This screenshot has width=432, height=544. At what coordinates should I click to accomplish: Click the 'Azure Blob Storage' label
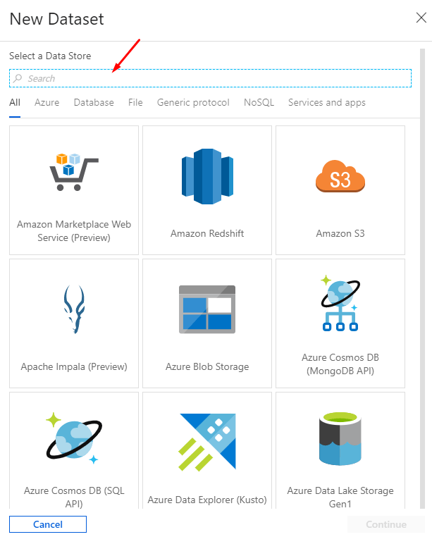pyautogui.click(x=207, y=366)
